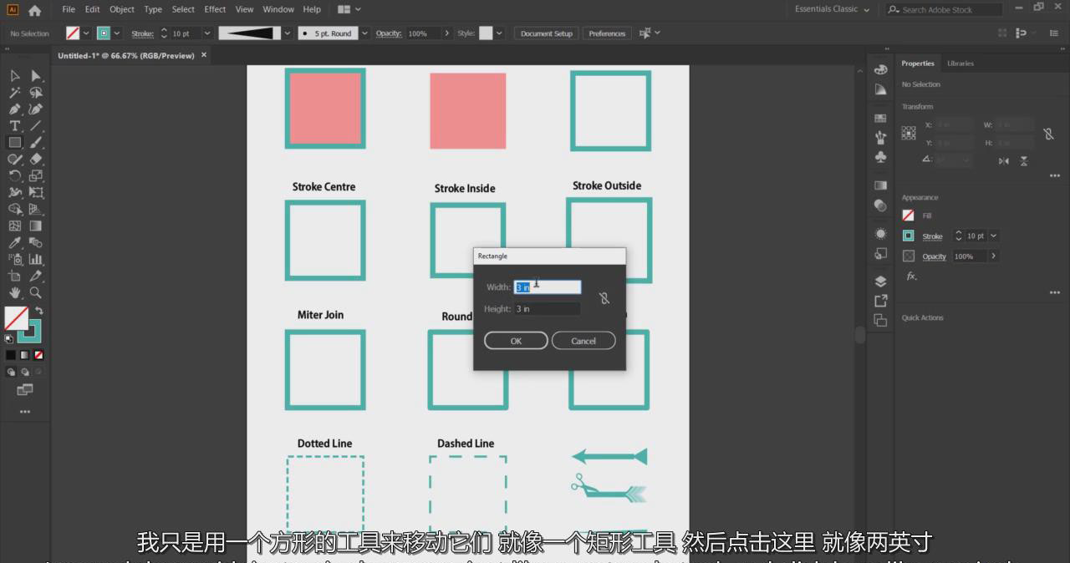This screenshot has width=1070, height=563.
Task: Activate the Hand tool
Action: 14,292
